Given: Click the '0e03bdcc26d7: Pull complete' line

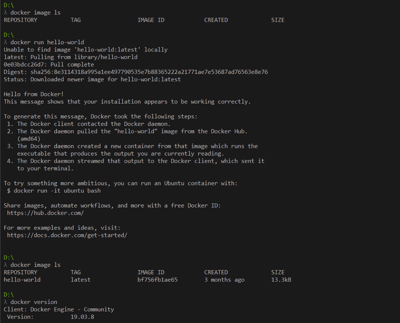Looking at the screenshot, I should (49, 65).
